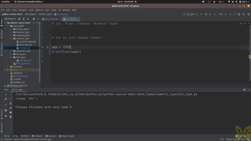Jump to next highlighted error arrow
Screen dimensions: 251x141
click(249, 23)
